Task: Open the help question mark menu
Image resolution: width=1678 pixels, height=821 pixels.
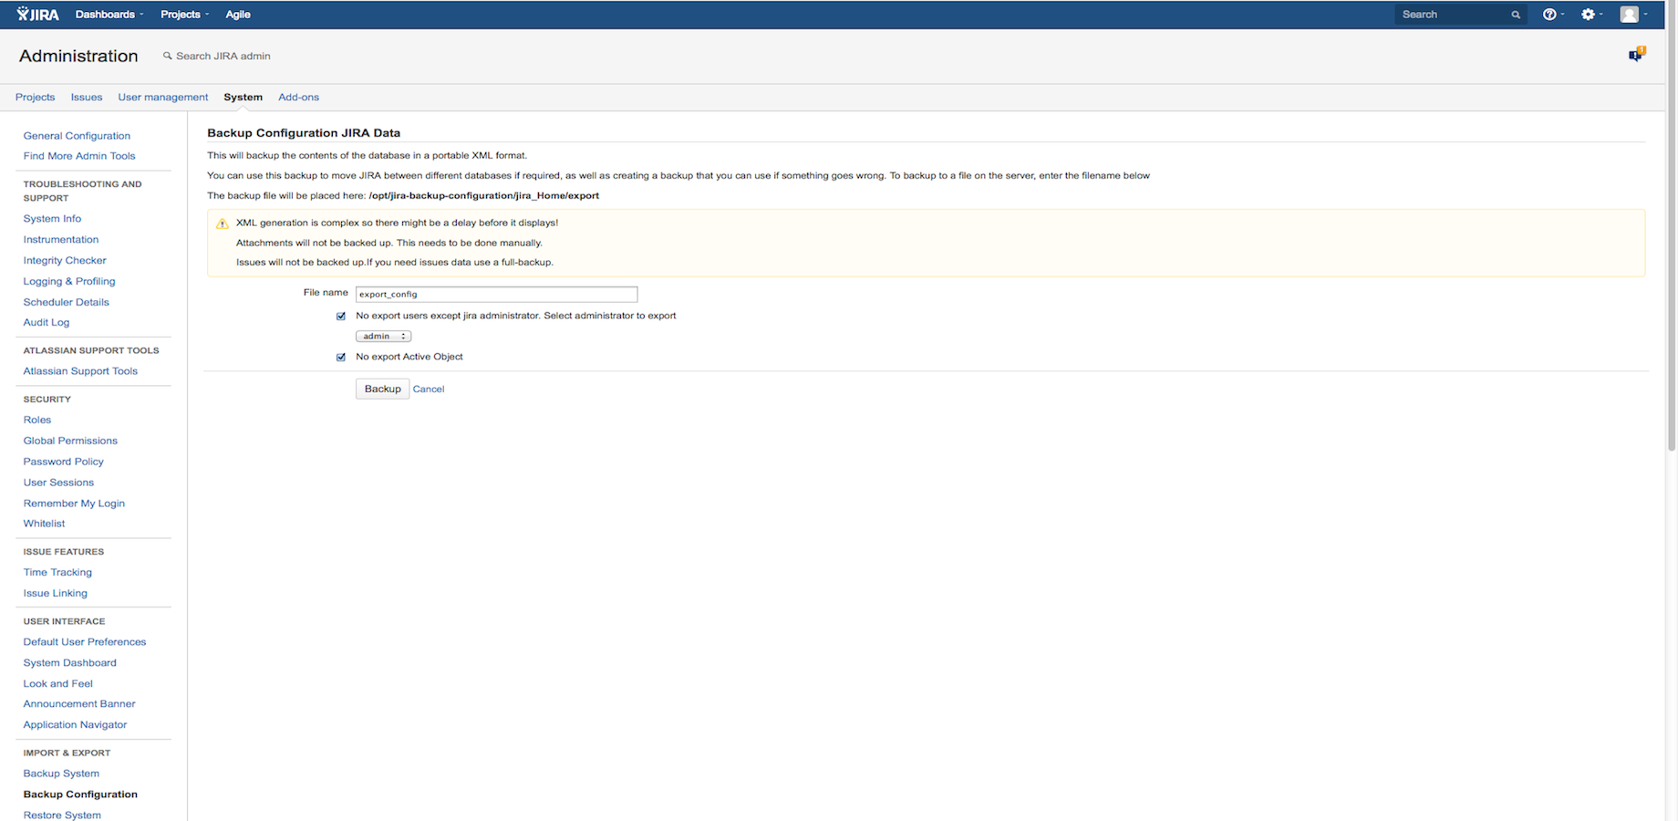Action: pyautogui.click(x=1552, y=14)
